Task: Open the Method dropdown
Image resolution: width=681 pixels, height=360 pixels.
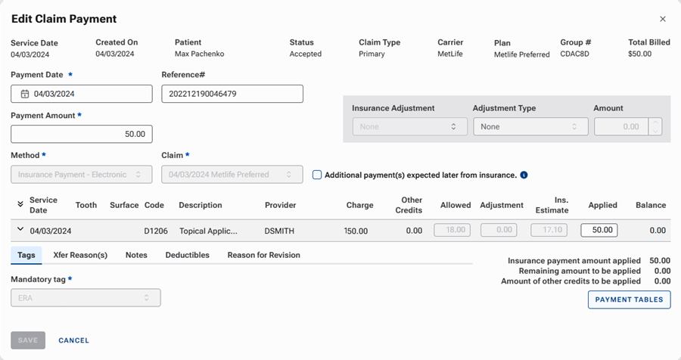Action: (x=82, y=175)
